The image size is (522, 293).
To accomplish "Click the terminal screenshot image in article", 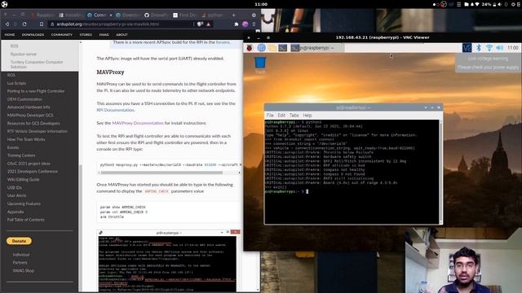I will (169, 260).
